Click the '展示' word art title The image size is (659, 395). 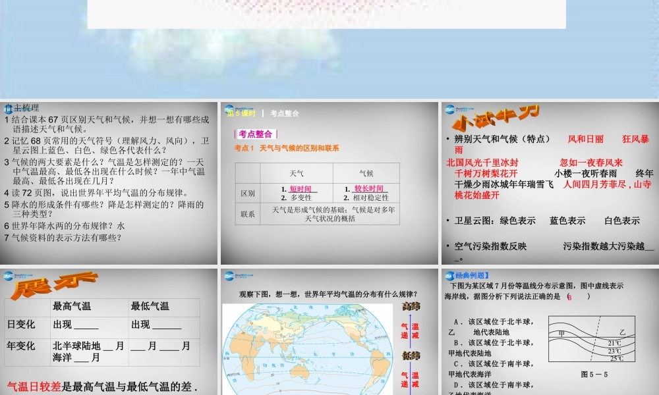tap(54, 284)
